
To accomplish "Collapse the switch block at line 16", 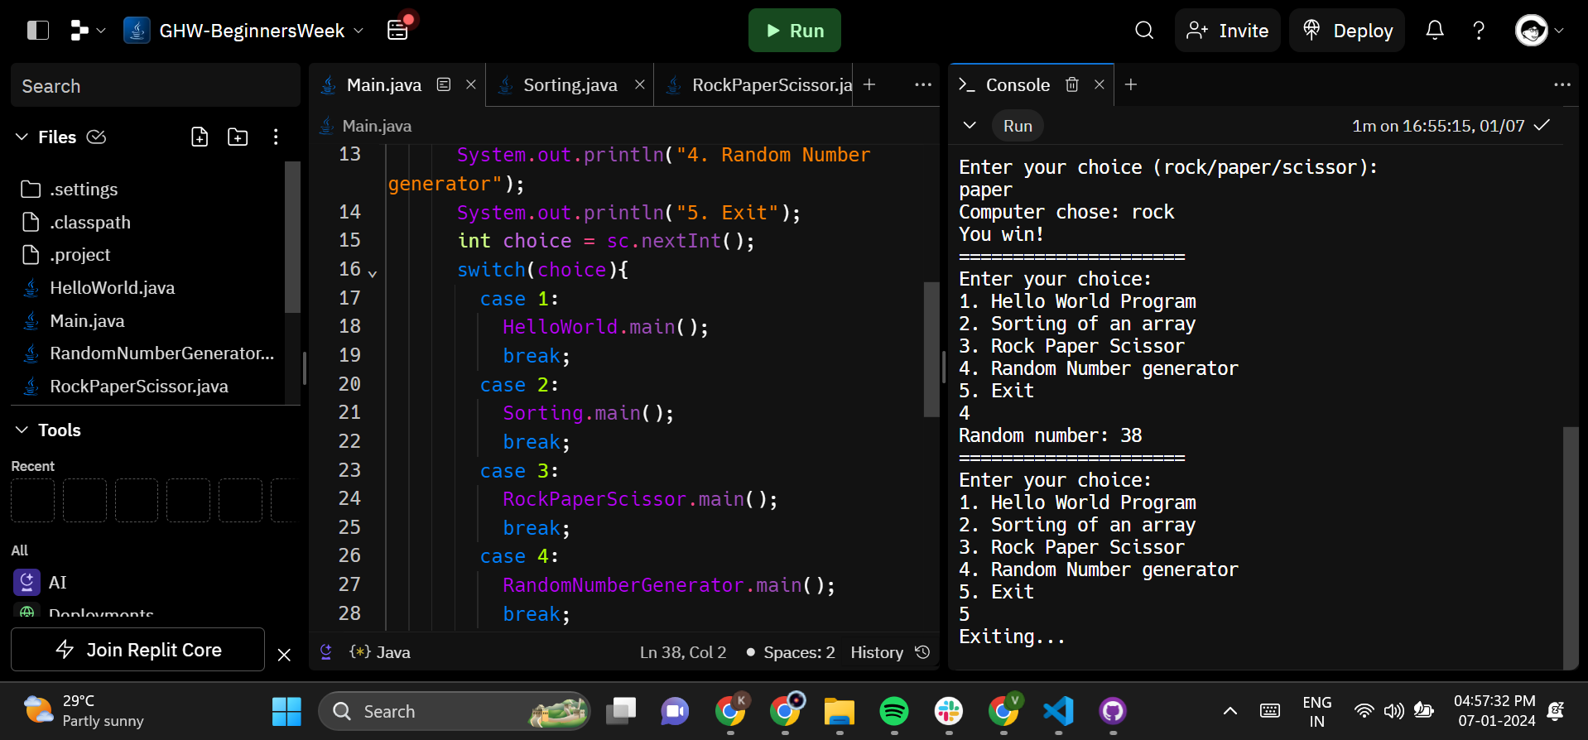I will click(373, 273).
